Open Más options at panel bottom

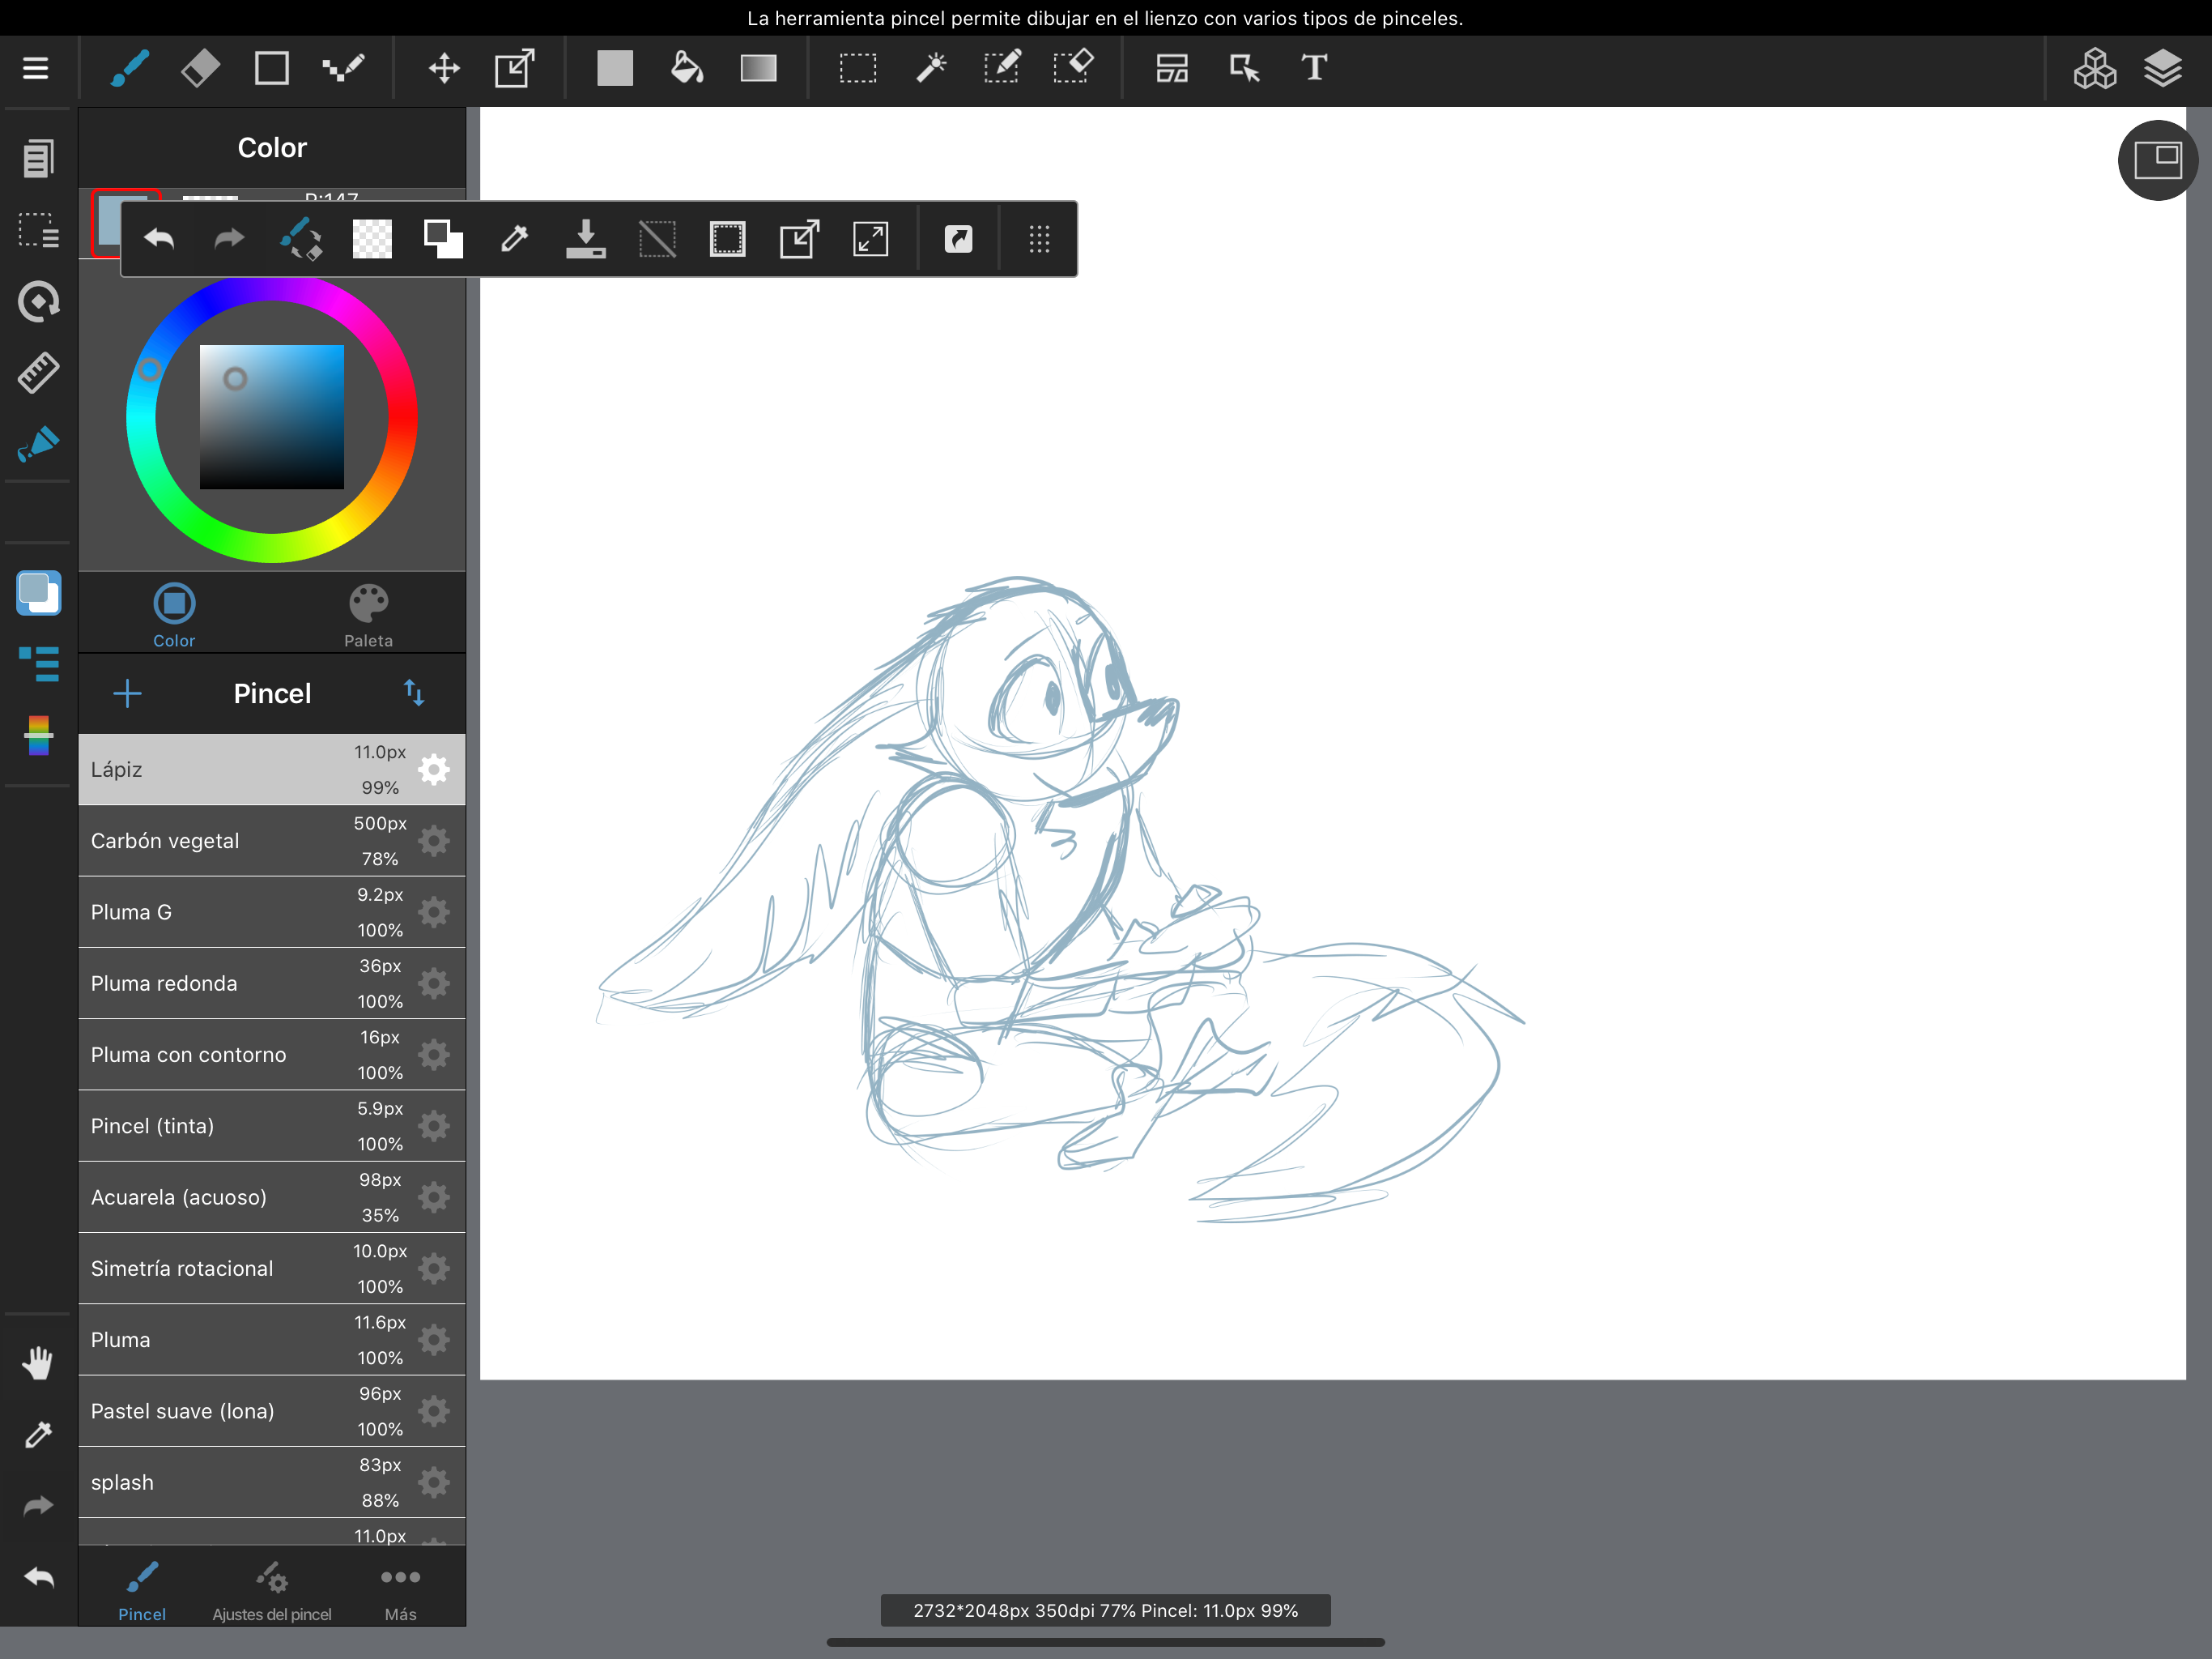[400, 1589]
